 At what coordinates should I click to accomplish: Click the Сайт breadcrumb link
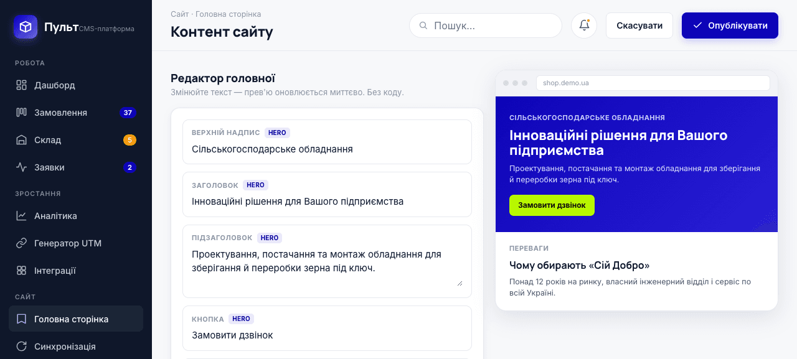180,14
